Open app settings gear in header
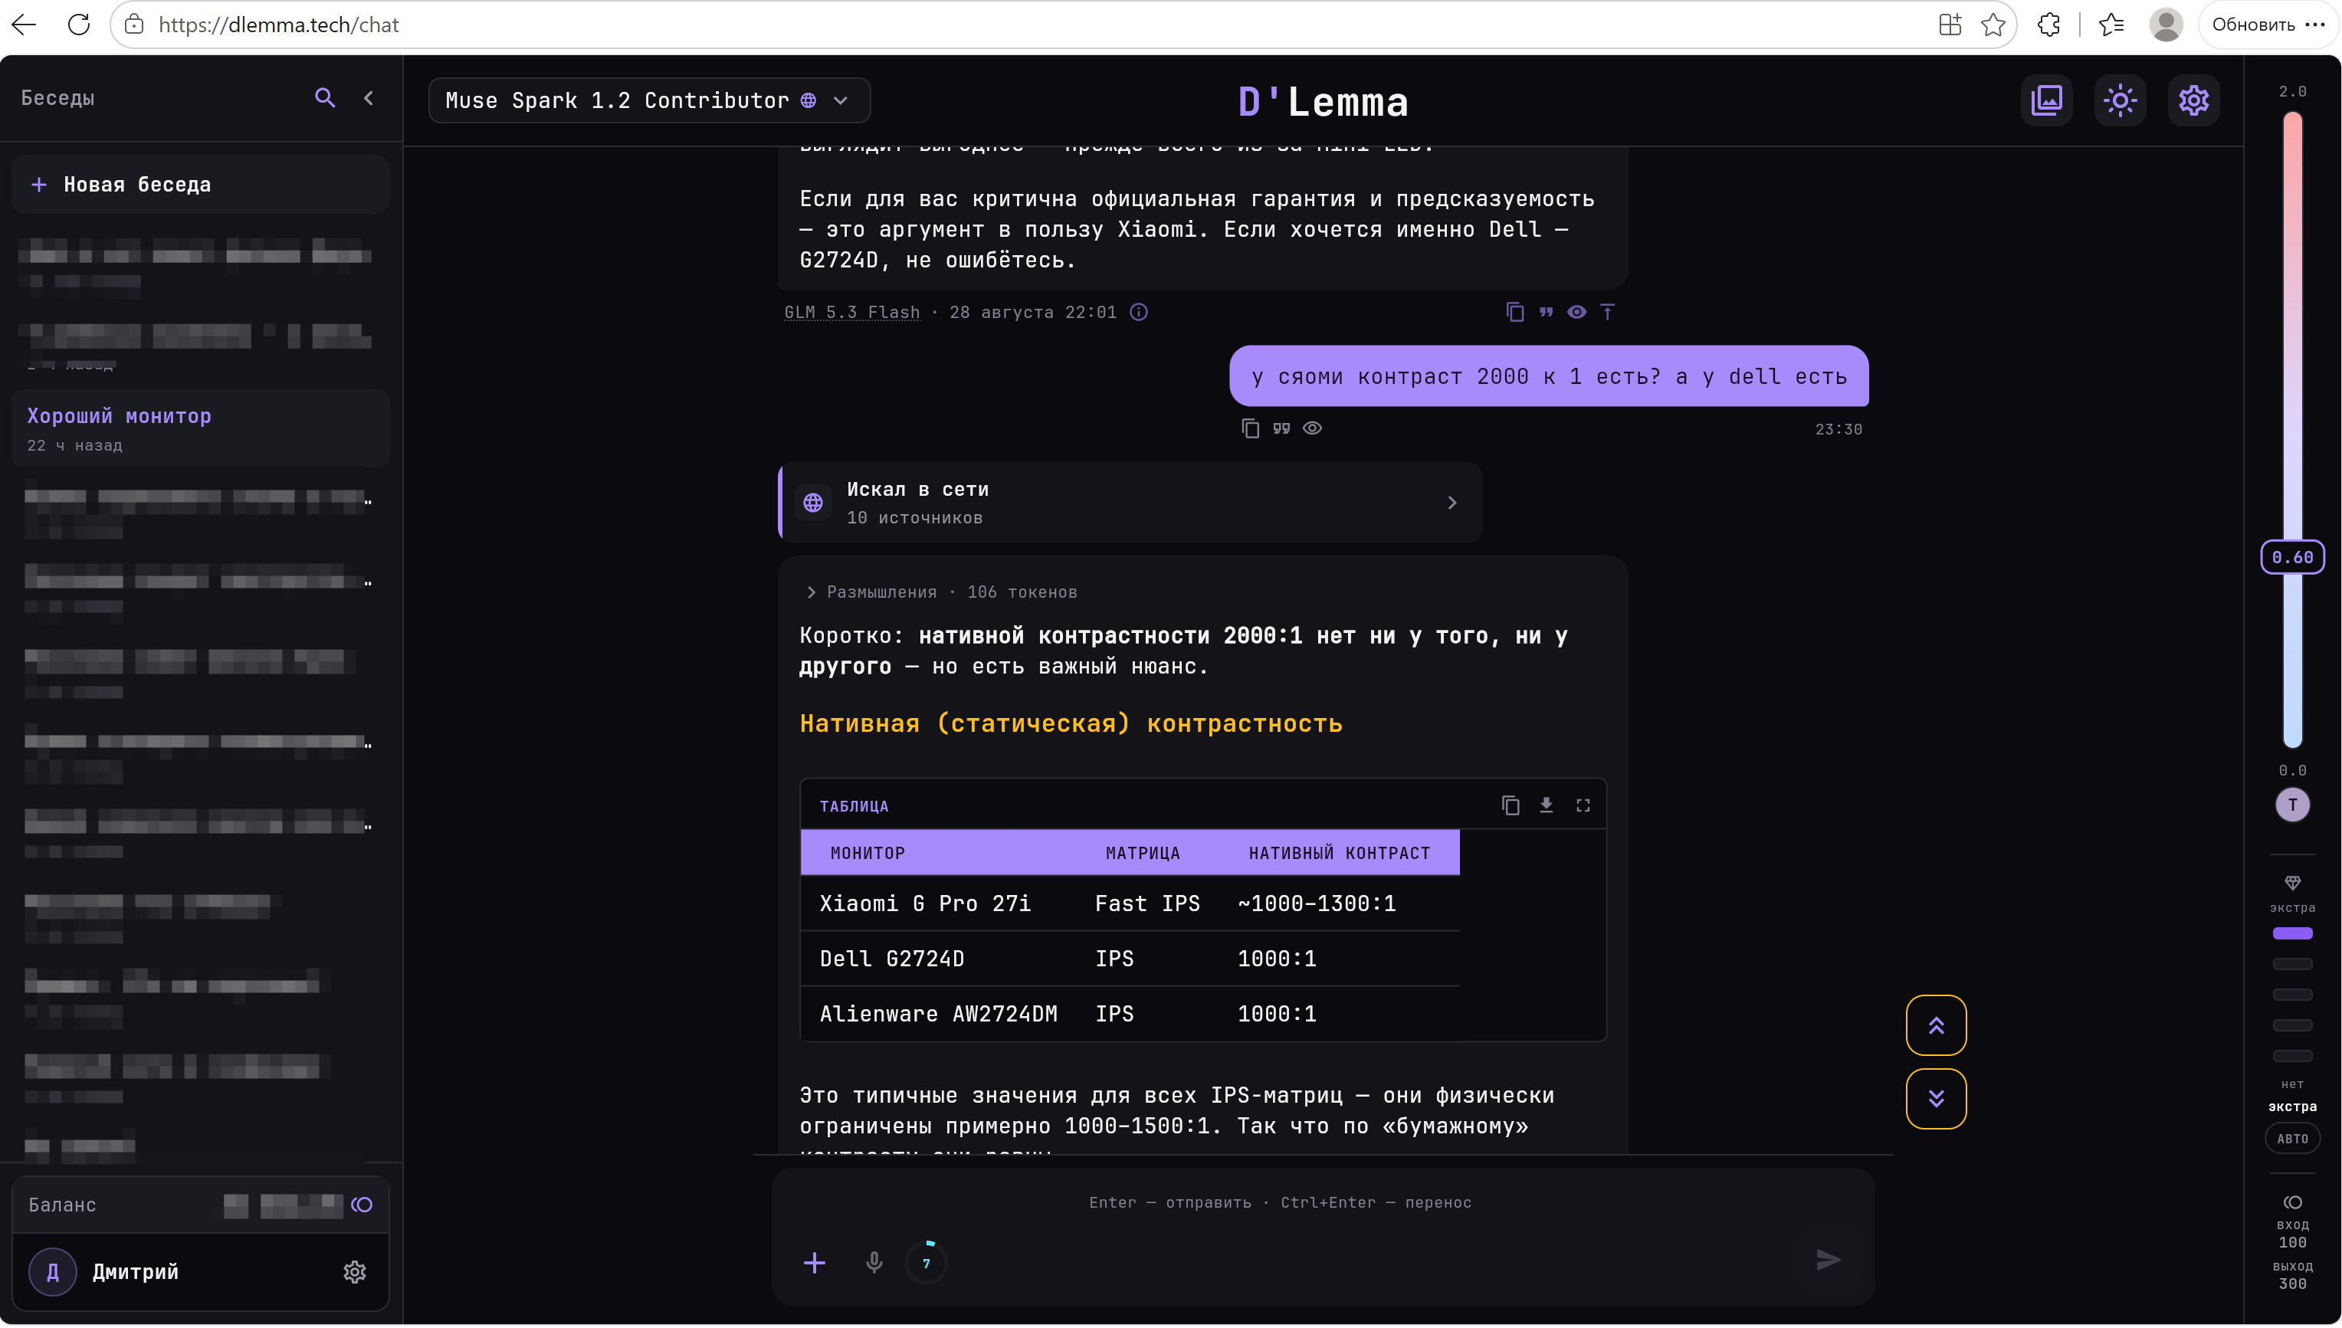The width and height of the screenshot is (2342, 1328). point(2193,100)
